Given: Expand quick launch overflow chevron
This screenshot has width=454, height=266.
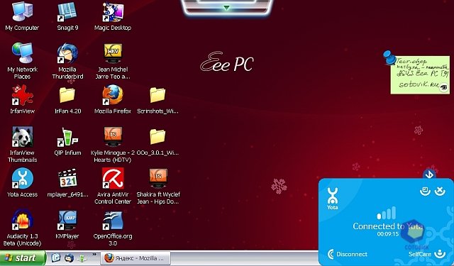Looking at the screenshot, I should (x=94, y=255).
